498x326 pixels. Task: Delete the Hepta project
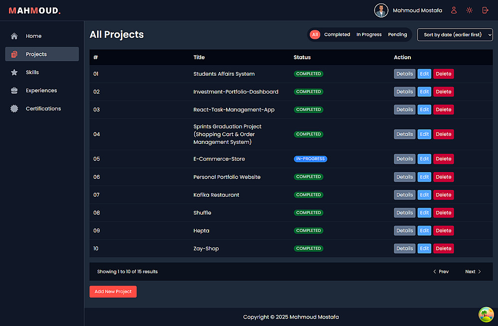coord(443,231)
